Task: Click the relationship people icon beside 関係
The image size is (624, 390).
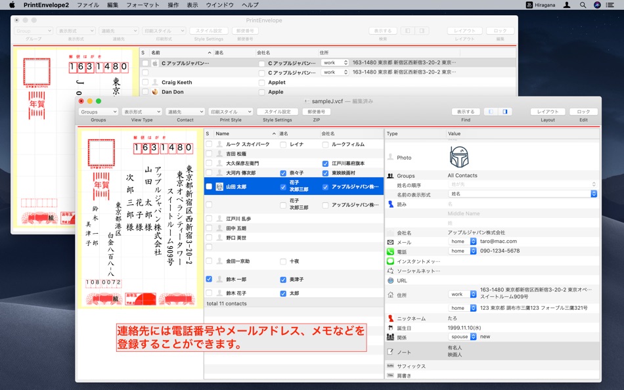Action: 390,337
